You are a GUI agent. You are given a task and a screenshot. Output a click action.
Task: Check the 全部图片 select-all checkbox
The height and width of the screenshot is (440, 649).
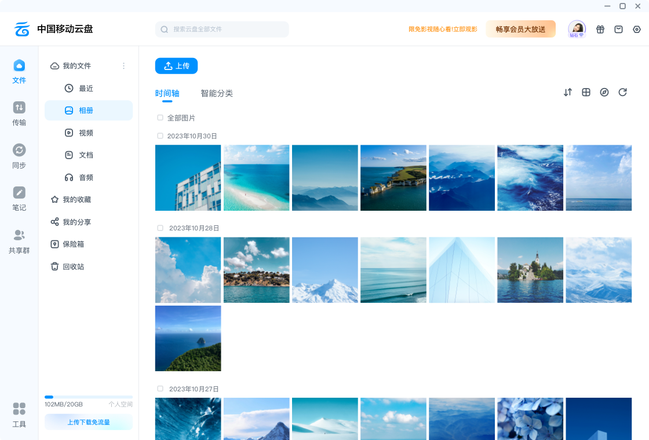tap(161, 118)
